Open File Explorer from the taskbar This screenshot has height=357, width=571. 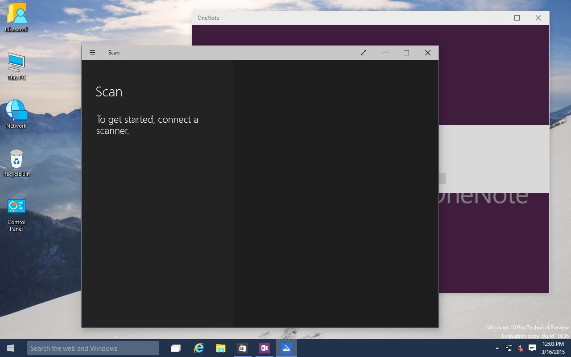[220, 348]
